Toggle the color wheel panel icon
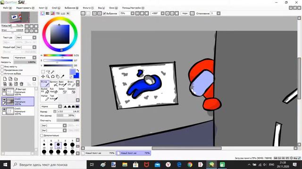 (42, 13)
